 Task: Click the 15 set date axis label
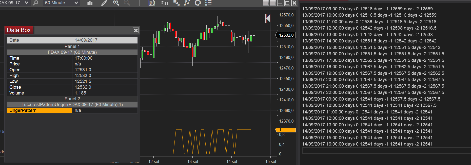(271, 161)
